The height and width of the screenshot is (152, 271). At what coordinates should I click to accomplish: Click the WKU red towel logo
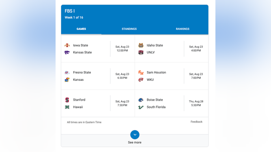[x=141, y=80]
